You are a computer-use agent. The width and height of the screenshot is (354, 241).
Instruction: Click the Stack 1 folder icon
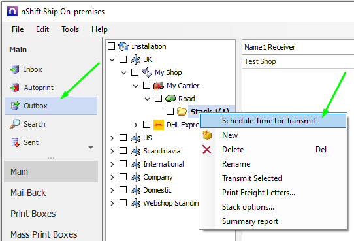coord(182,111)
